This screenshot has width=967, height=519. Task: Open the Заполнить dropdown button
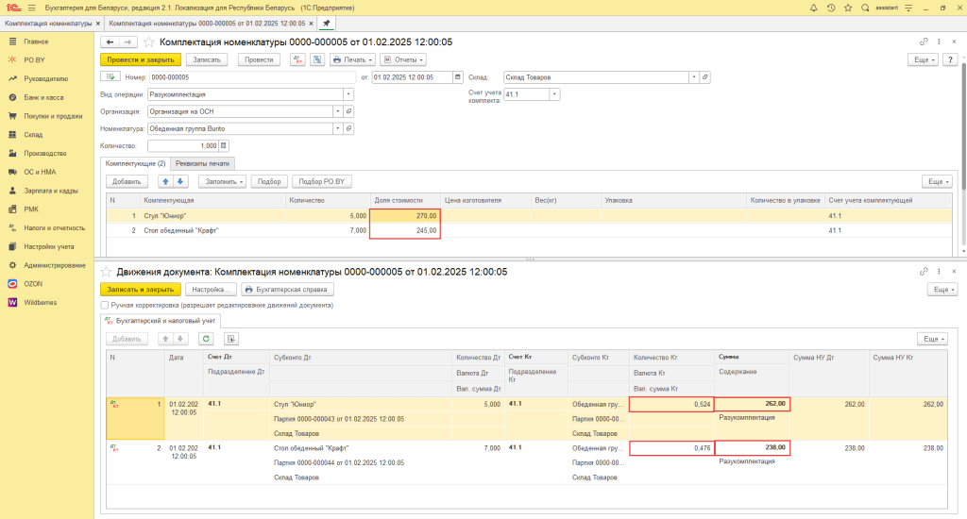point(224,181)
